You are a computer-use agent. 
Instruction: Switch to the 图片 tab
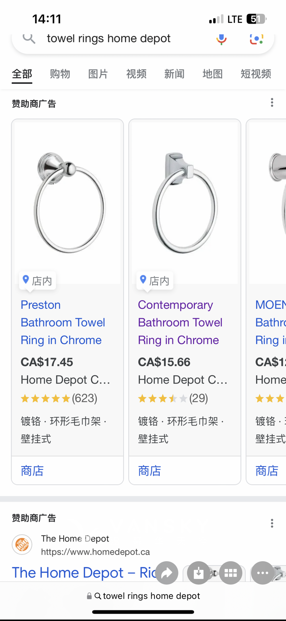(98, 74)
